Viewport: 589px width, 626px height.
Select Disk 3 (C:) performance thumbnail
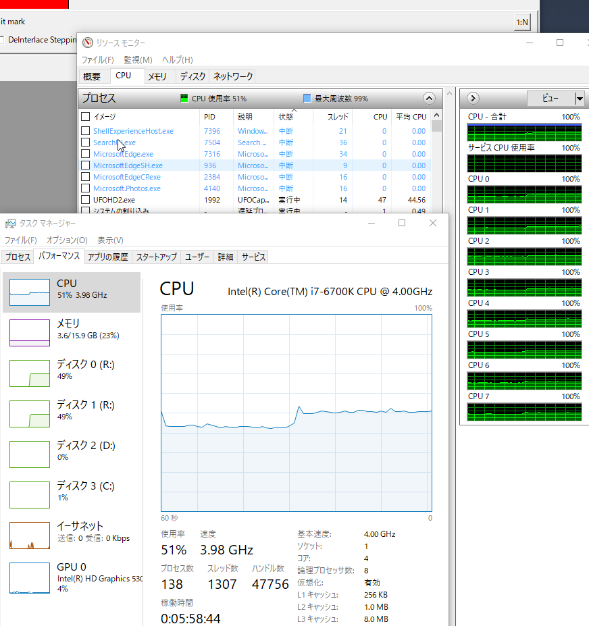(30, 494)
